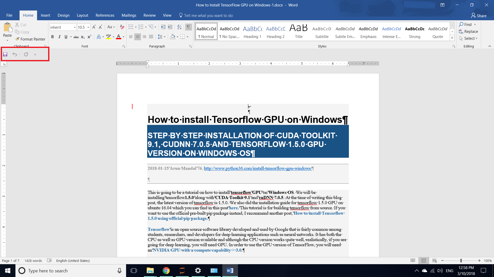Sort the selected text
This screenshot has width=494, height=277.
click(180, 27)
